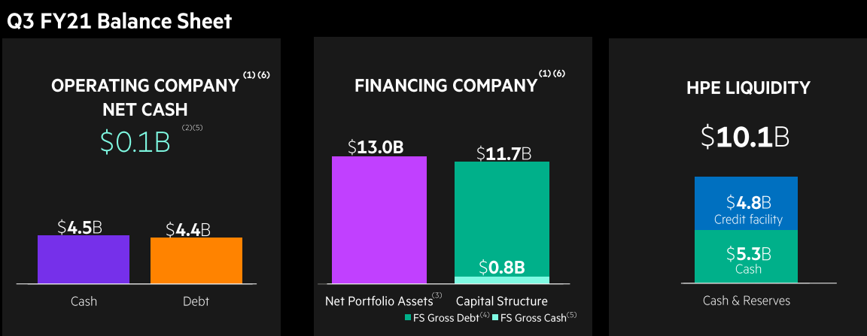Click the Net Portfolio Assets axis label

coord(379,301)
